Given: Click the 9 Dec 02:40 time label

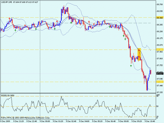Looking at the screenshot, I should point(71,121).
